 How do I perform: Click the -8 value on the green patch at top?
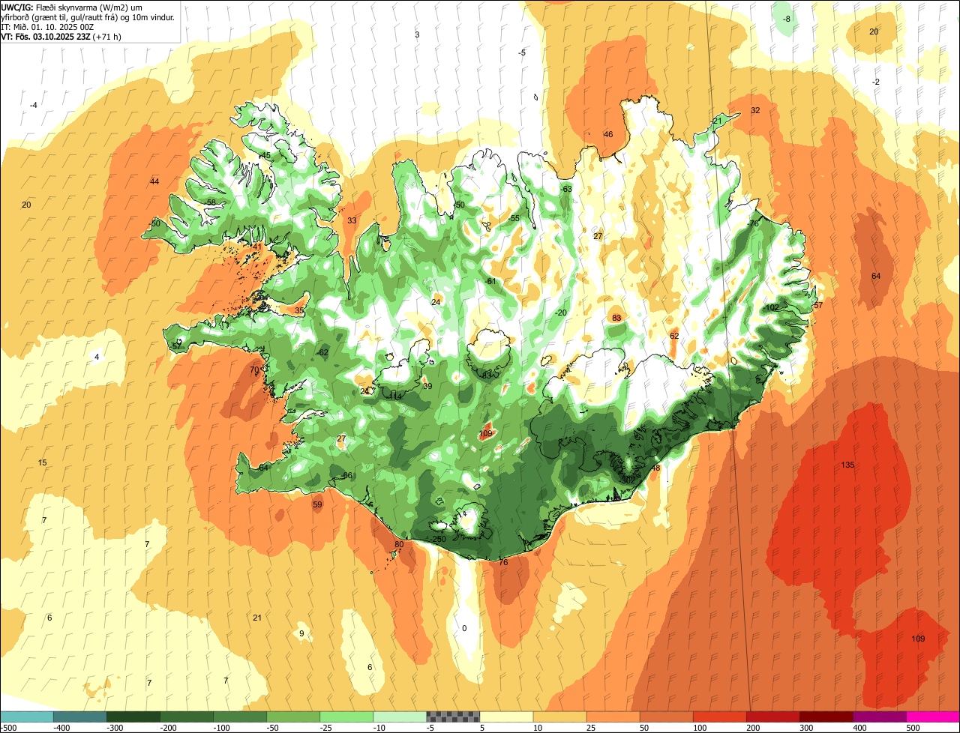tap(786, 19)
